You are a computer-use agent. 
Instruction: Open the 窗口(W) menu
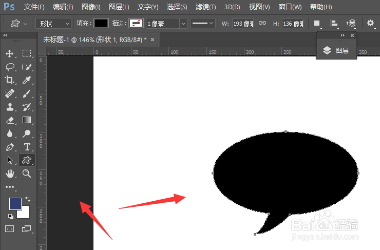tap(290, 7)
